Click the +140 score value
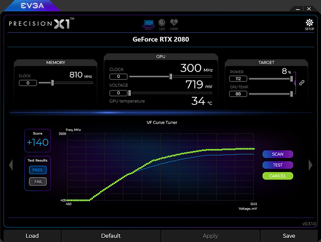 coord(38,142)
